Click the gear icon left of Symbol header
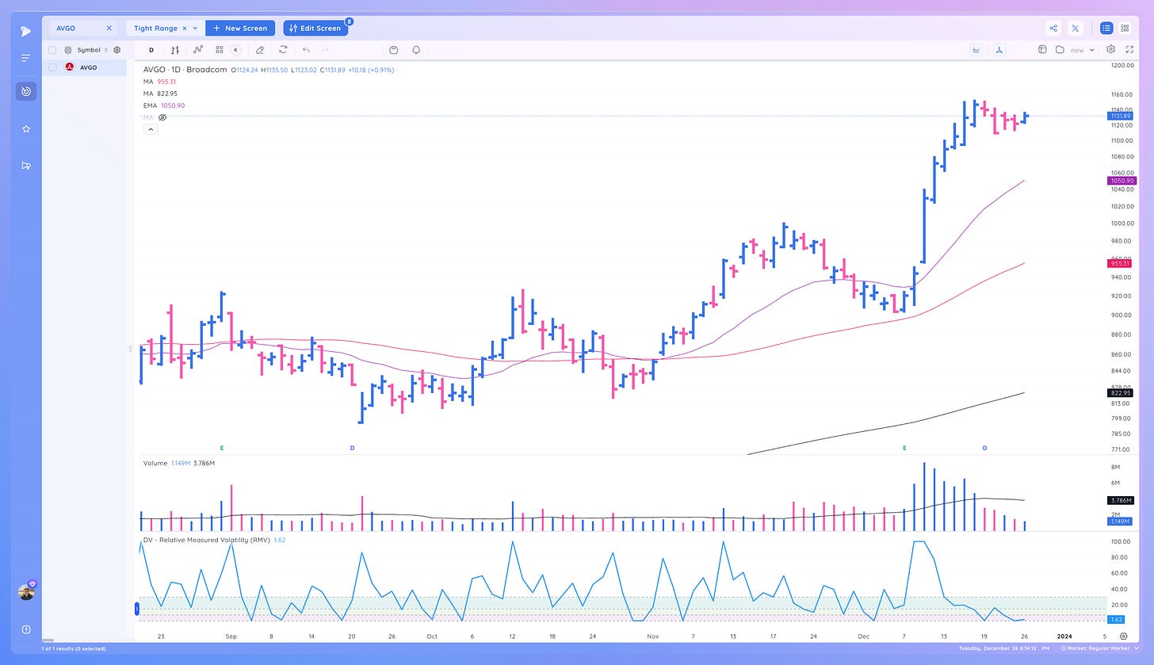Screen dimensions: 1154x665 click(x=68, y=50)
